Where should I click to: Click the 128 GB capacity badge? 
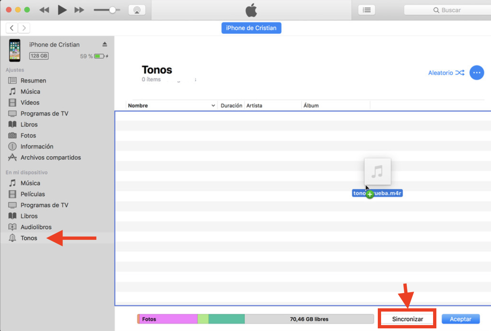[x=39, y=56]
